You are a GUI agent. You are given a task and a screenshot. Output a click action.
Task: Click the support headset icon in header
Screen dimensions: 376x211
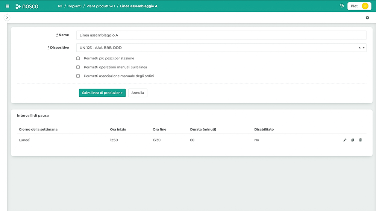341,6
